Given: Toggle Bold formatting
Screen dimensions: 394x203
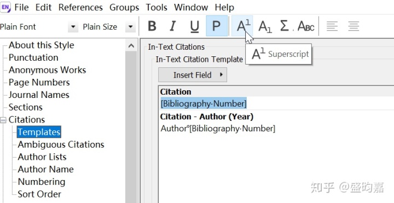Looking at the screenshot, I should point(152,26).
